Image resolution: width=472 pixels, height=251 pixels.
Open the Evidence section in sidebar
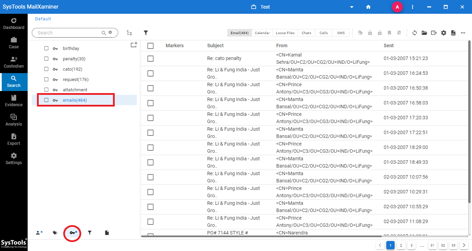click(14, 101)
